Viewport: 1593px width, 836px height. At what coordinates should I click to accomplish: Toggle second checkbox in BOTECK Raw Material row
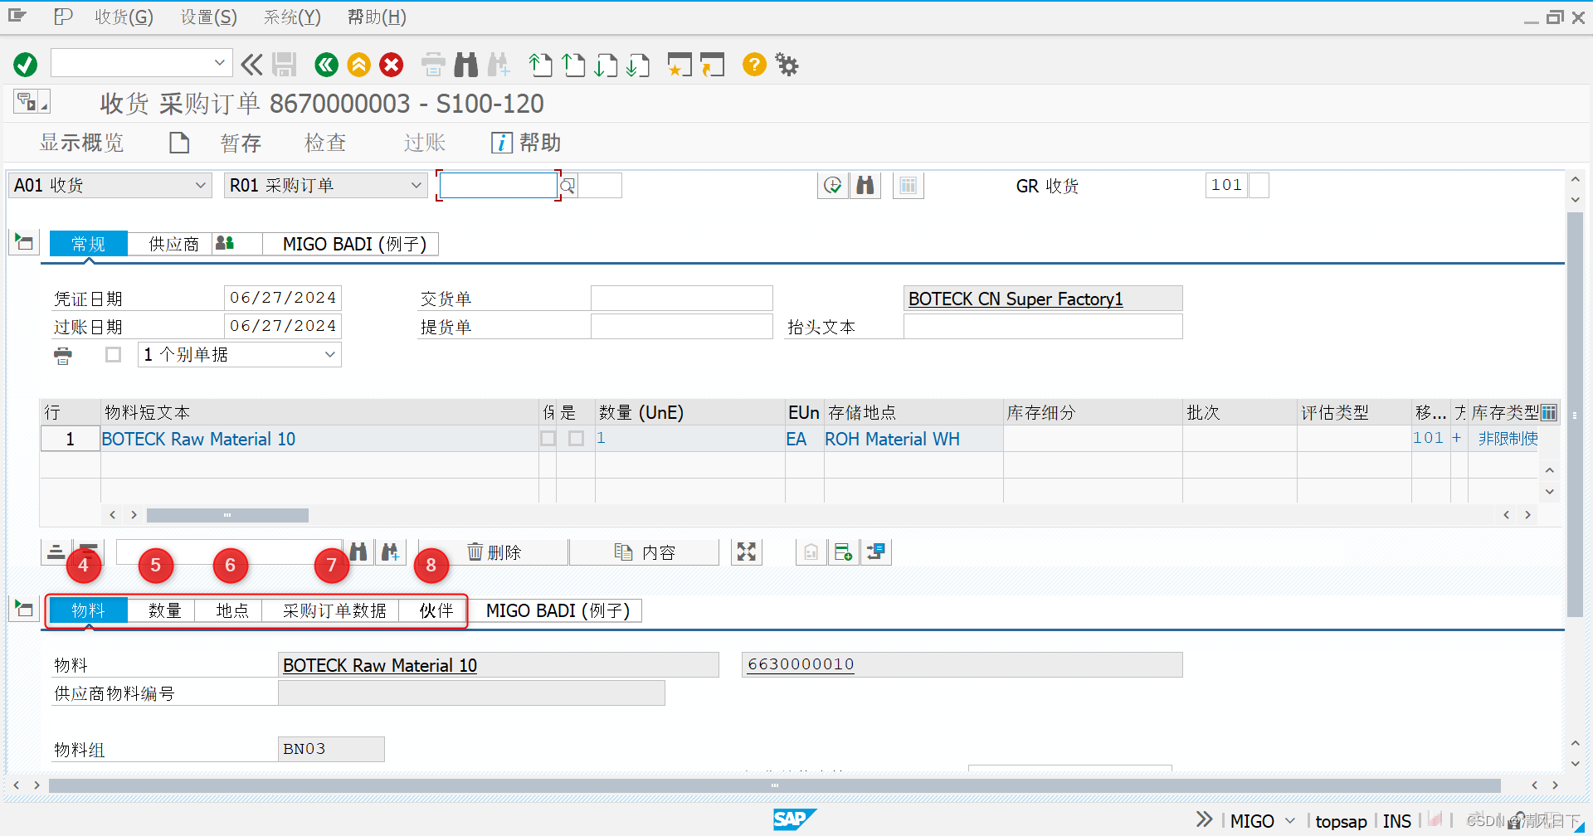tap(577, 438)
